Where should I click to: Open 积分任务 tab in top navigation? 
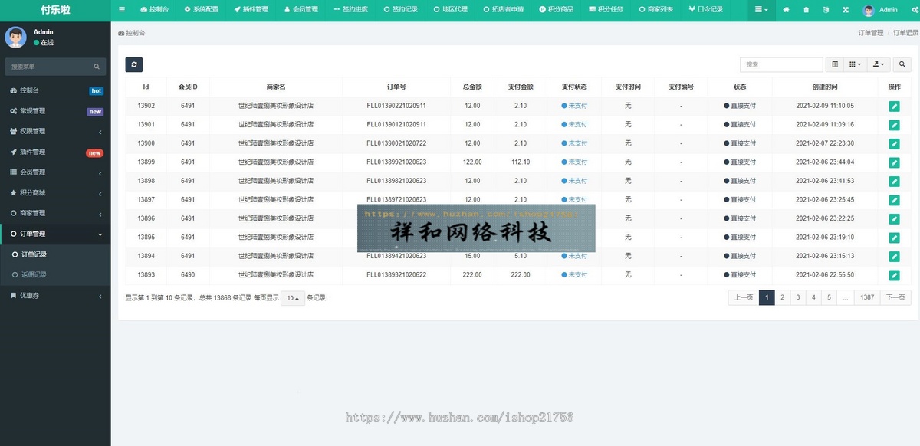[606, 10]
